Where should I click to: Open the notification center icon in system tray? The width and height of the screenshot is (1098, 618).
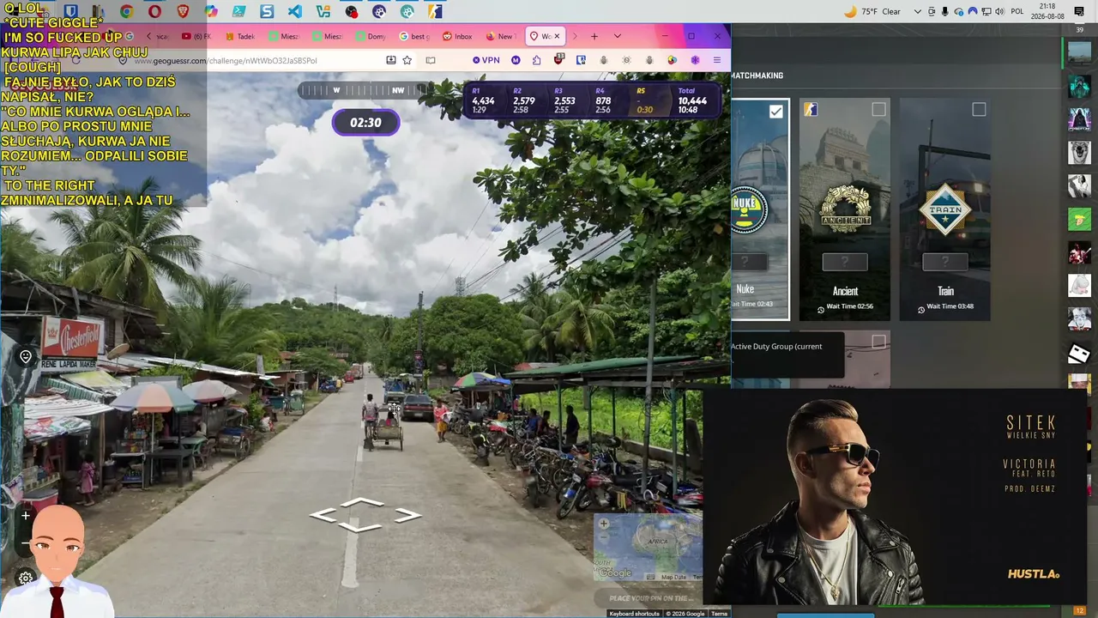(1079, 11)
